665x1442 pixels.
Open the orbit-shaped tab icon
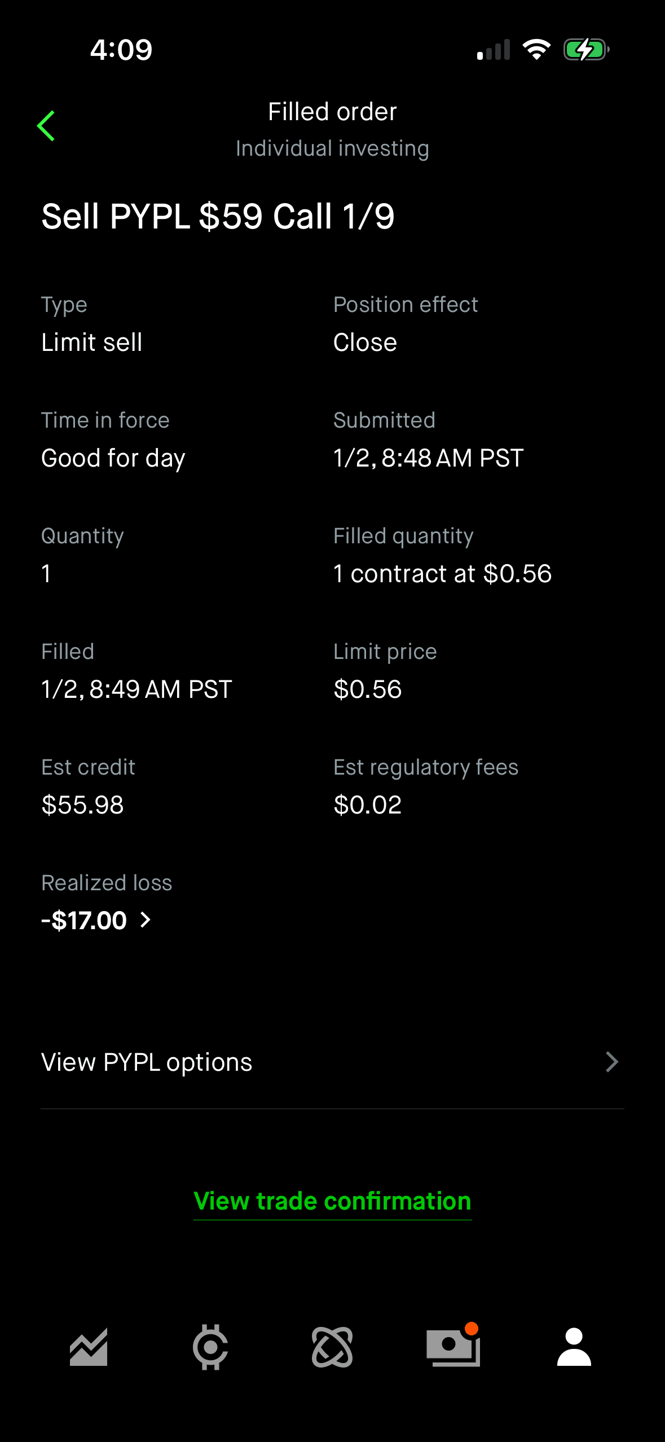click(332, 1347)
